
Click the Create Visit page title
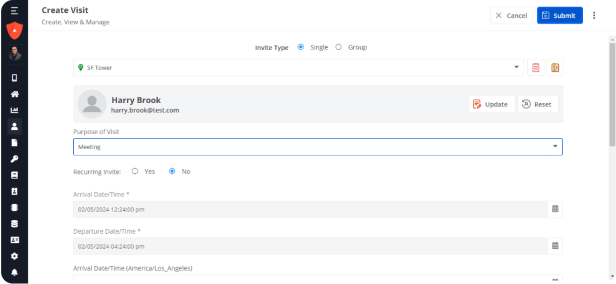[x=65, y=10]
